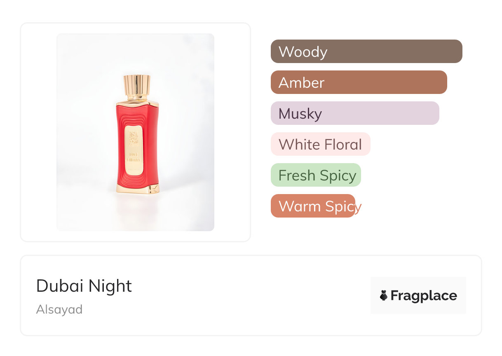Open the Dubai Night fragrance title
The width and height of the screenshot is (502, 356).
pyautogui.click(x=84, y=286)
